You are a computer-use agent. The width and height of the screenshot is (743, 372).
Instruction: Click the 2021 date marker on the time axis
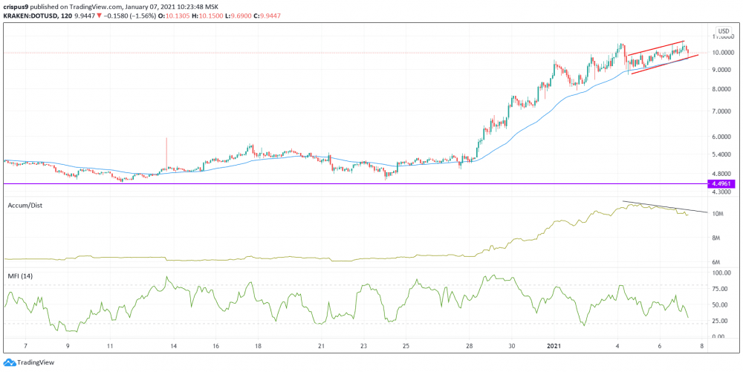pos(555,347)
